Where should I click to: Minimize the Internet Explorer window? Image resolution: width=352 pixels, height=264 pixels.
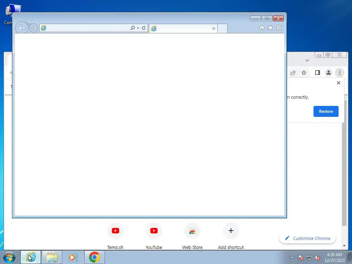click(255, 19)
